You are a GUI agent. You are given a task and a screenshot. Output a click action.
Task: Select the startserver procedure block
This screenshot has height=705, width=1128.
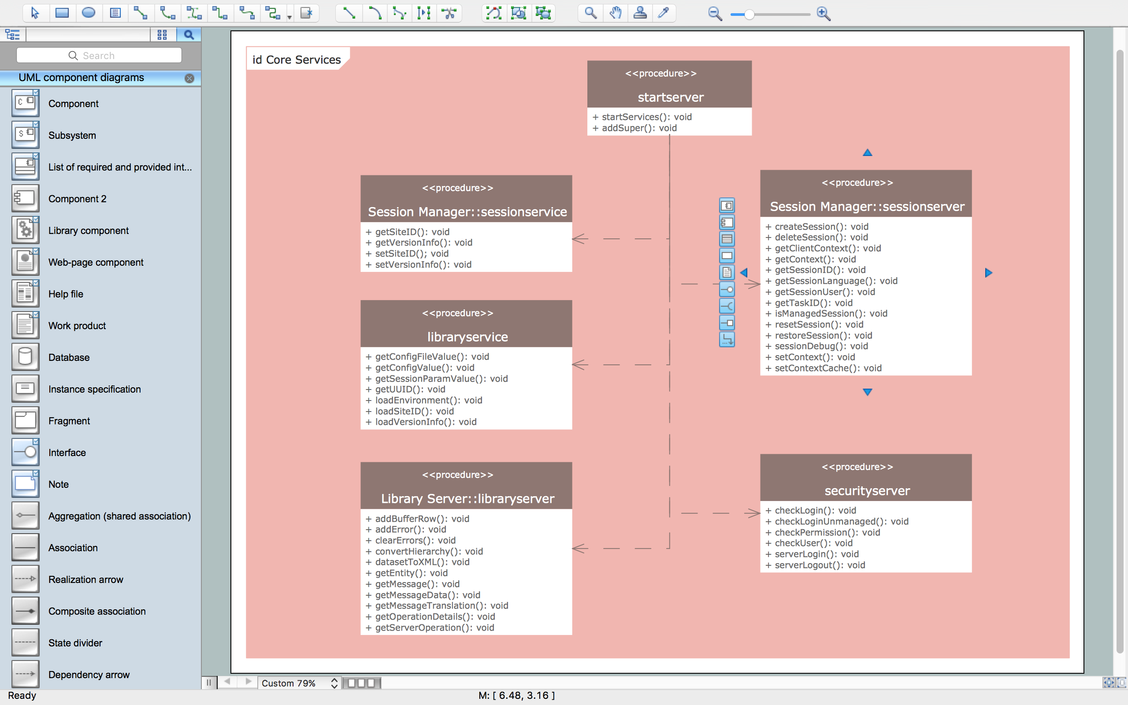[669, 98]
